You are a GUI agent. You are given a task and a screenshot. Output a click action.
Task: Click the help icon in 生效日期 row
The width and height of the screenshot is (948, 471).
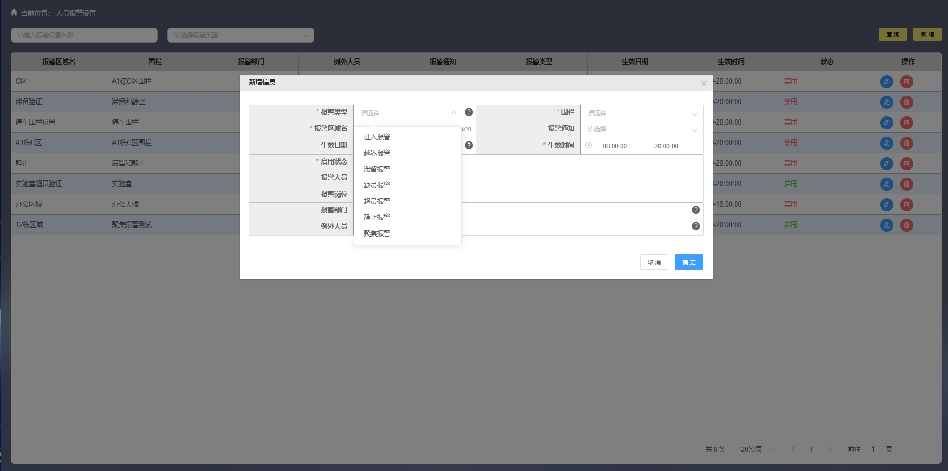(x=469, y=146)
